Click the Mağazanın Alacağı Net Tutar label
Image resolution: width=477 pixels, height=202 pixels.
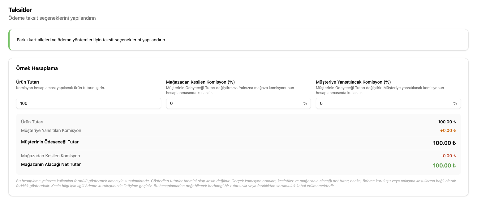pyautogui.click(x=51, y=164)
